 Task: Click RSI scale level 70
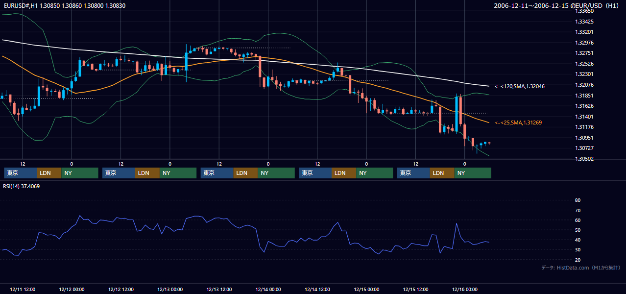[x=578, y=210]
